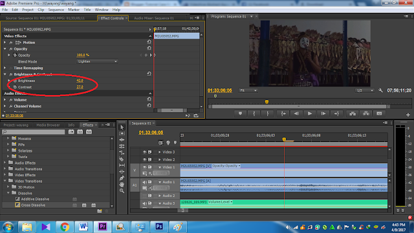Play the sequence in Program monitor

(x=310, y=114)
